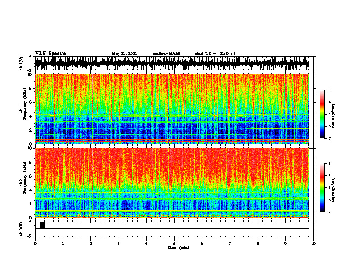Select time tick label "9" on x-axis
Viewport: 353px width, 273px height.
click(x=285, y=244)
